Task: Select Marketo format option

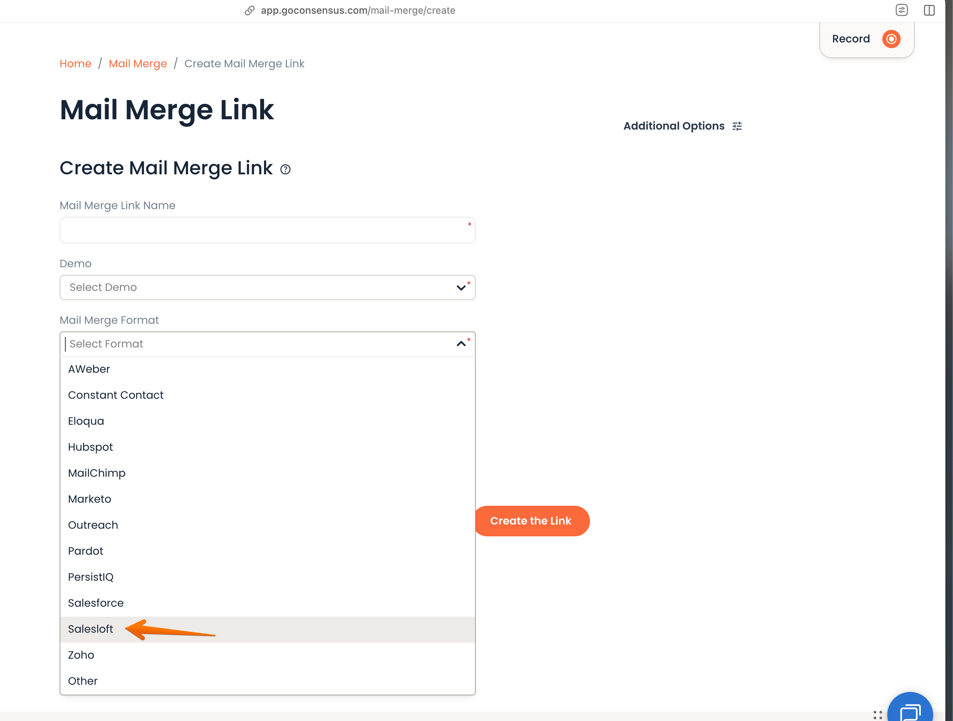Action: pyautogui.click(x=267, y=499)
